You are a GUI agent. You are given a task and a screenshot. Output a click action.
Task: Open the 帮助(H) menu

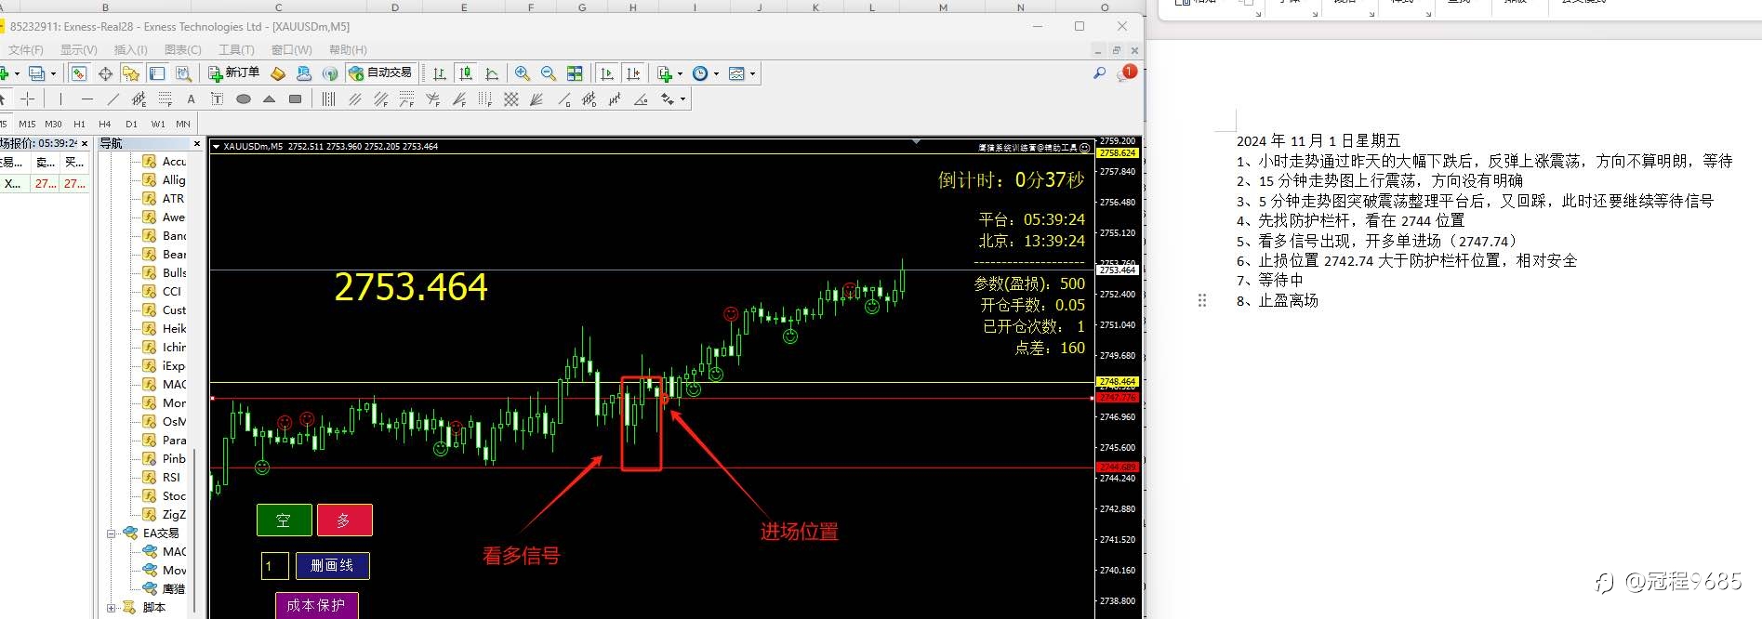[x=348, y=49]
